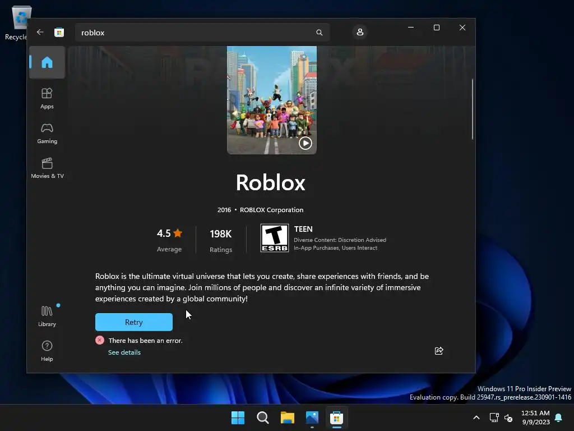This screenshot has width=574, height=431.
Task: Open the taskbar clock and date
Action: [x=535, y=418]
